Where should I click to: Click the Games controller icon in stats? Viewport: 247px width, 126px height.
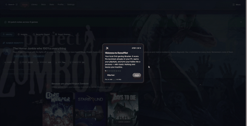[5, 62]
